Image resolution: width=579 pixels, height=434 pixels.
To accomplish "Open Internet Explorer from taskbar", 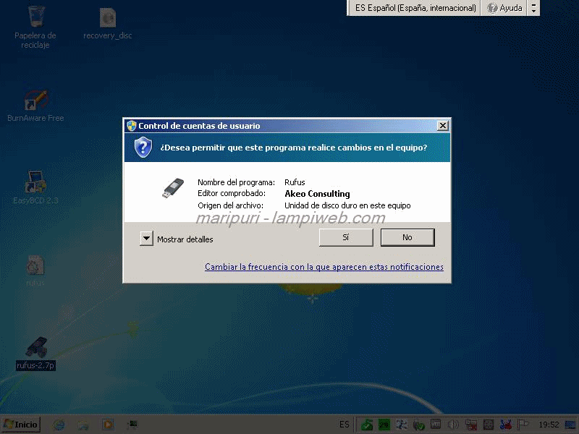I will (x=59, y=425).
